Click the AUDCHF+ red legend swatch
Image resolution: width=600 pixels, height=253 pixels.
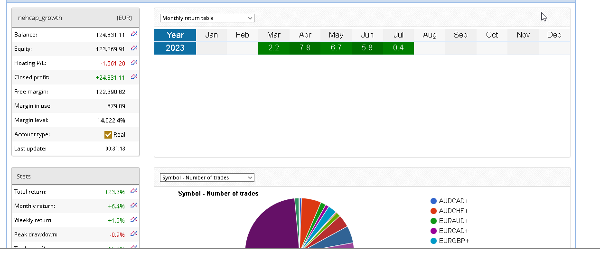click(434, 211)
